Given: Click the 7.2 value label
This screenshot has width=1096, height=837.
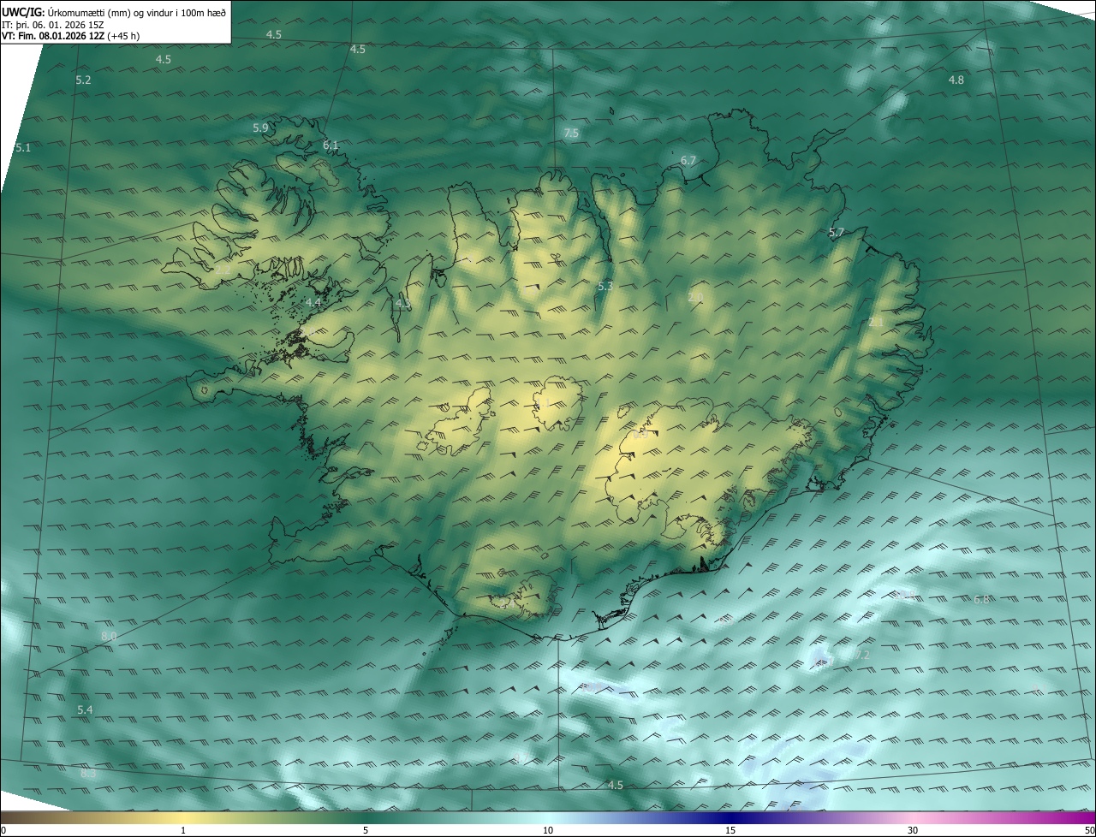Looking at the screenshot, I should (862, 655).
